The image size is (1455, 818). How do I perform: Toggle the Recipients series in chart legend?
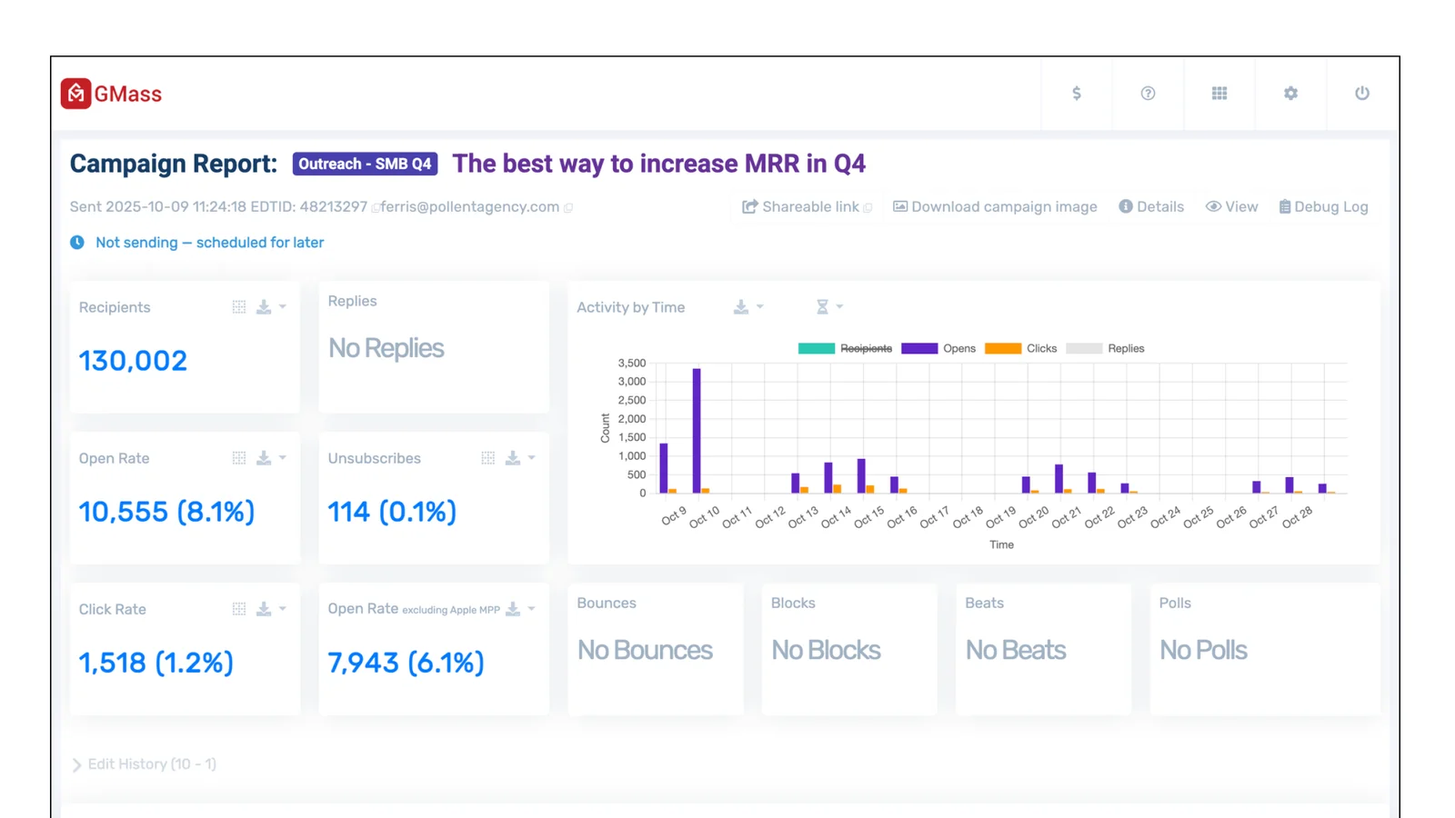tap(845, 348)
